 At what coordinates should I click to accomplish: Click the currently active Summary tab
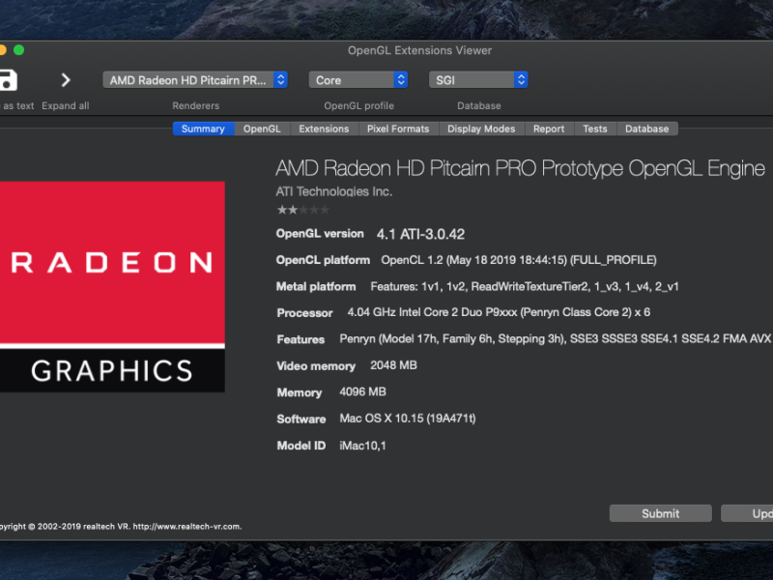click(x=203, y=129)
